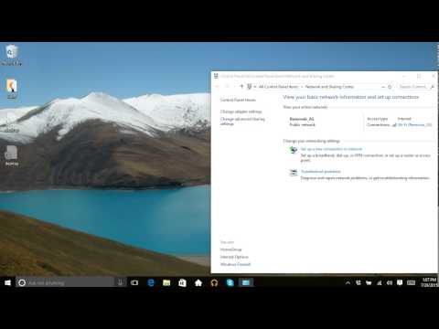439x329 pixels.
Task: Open the Recycle Bin desktop icon
Action: [x=11, y=55]
